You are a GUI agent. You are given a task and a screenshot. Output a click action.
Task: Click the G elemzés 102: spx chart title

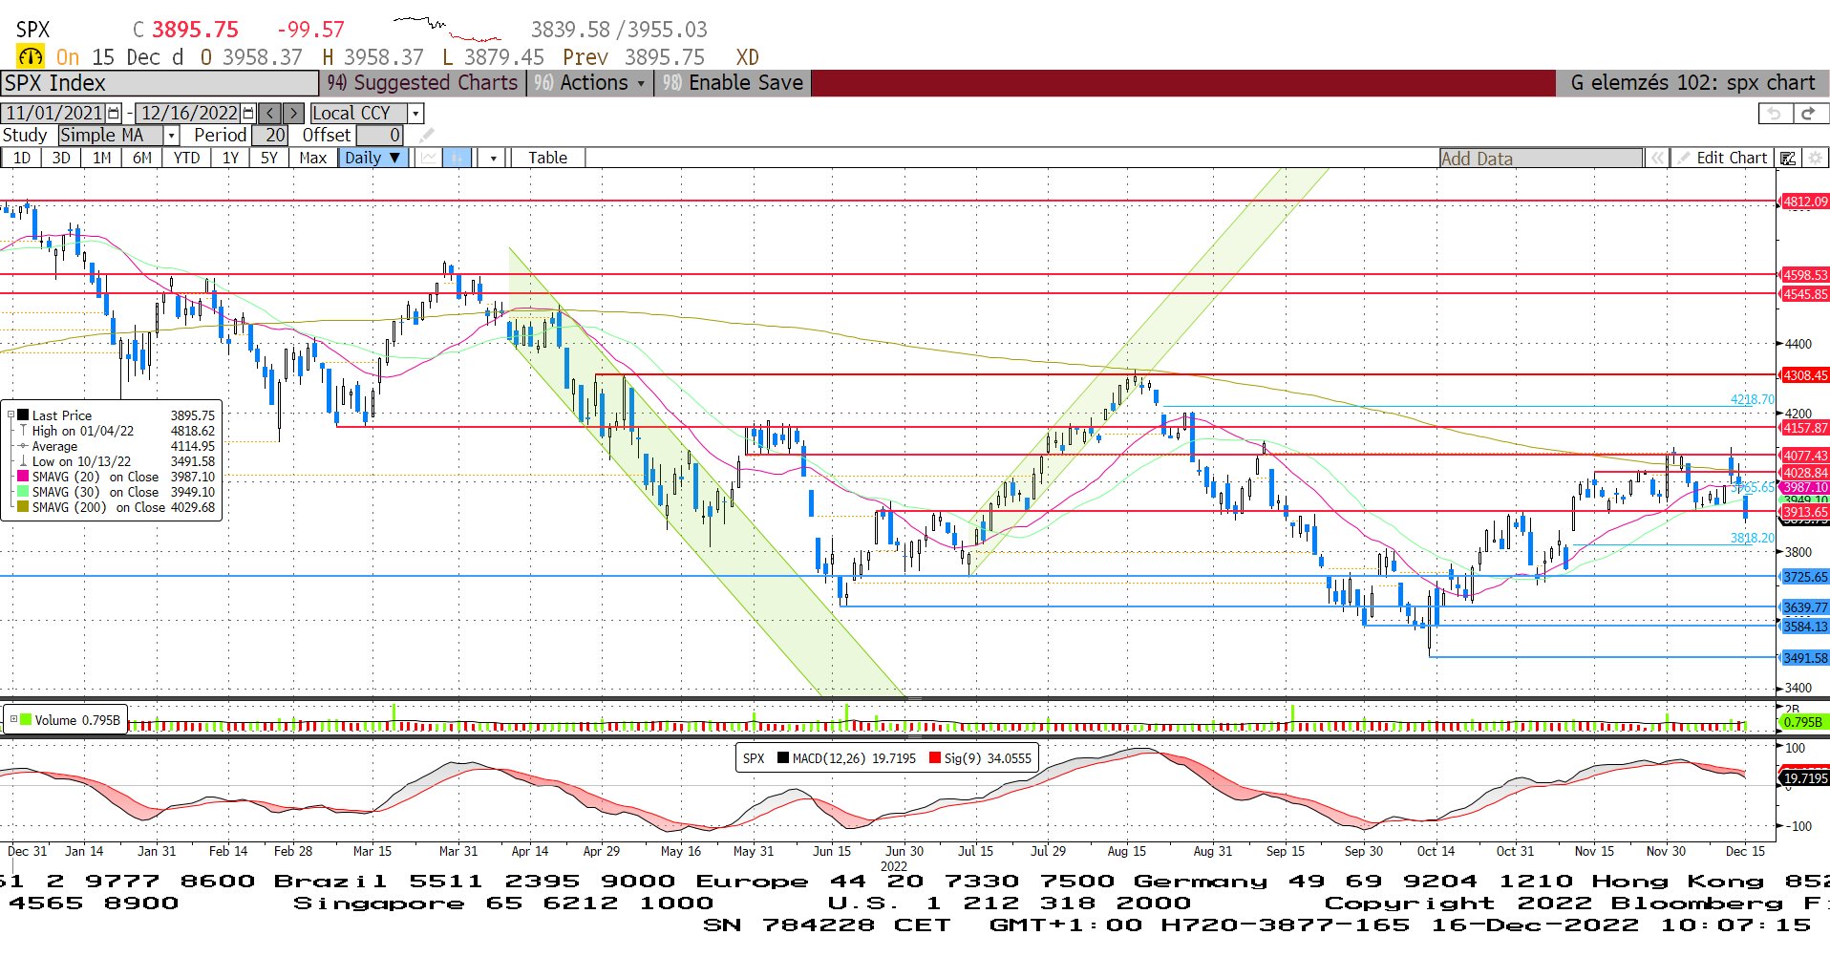tap(1692, 83)
